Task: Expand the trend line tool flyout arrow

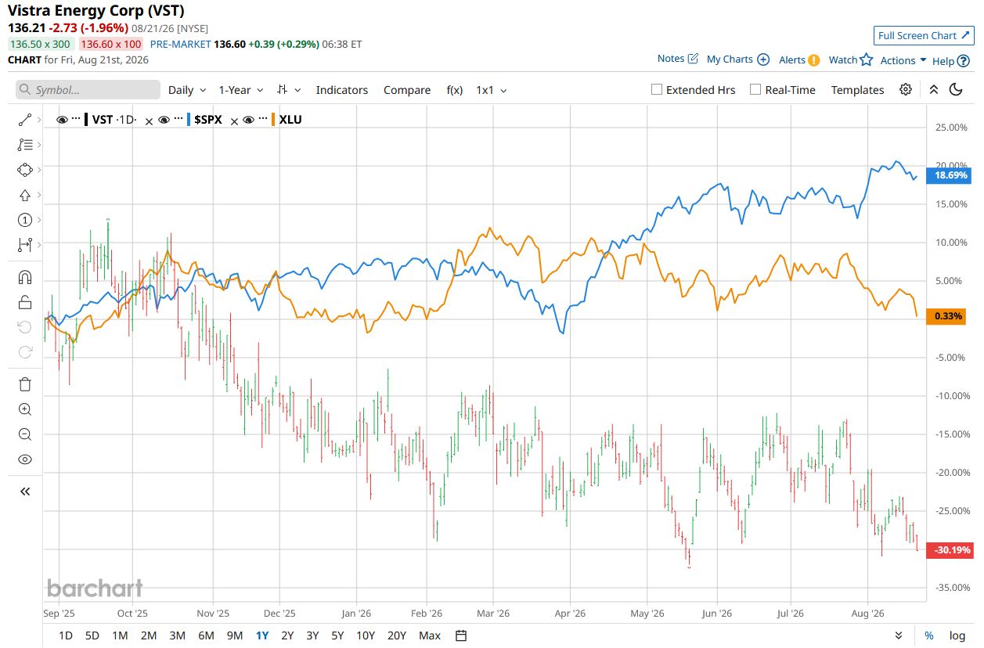Action: (x=39, y=120)
